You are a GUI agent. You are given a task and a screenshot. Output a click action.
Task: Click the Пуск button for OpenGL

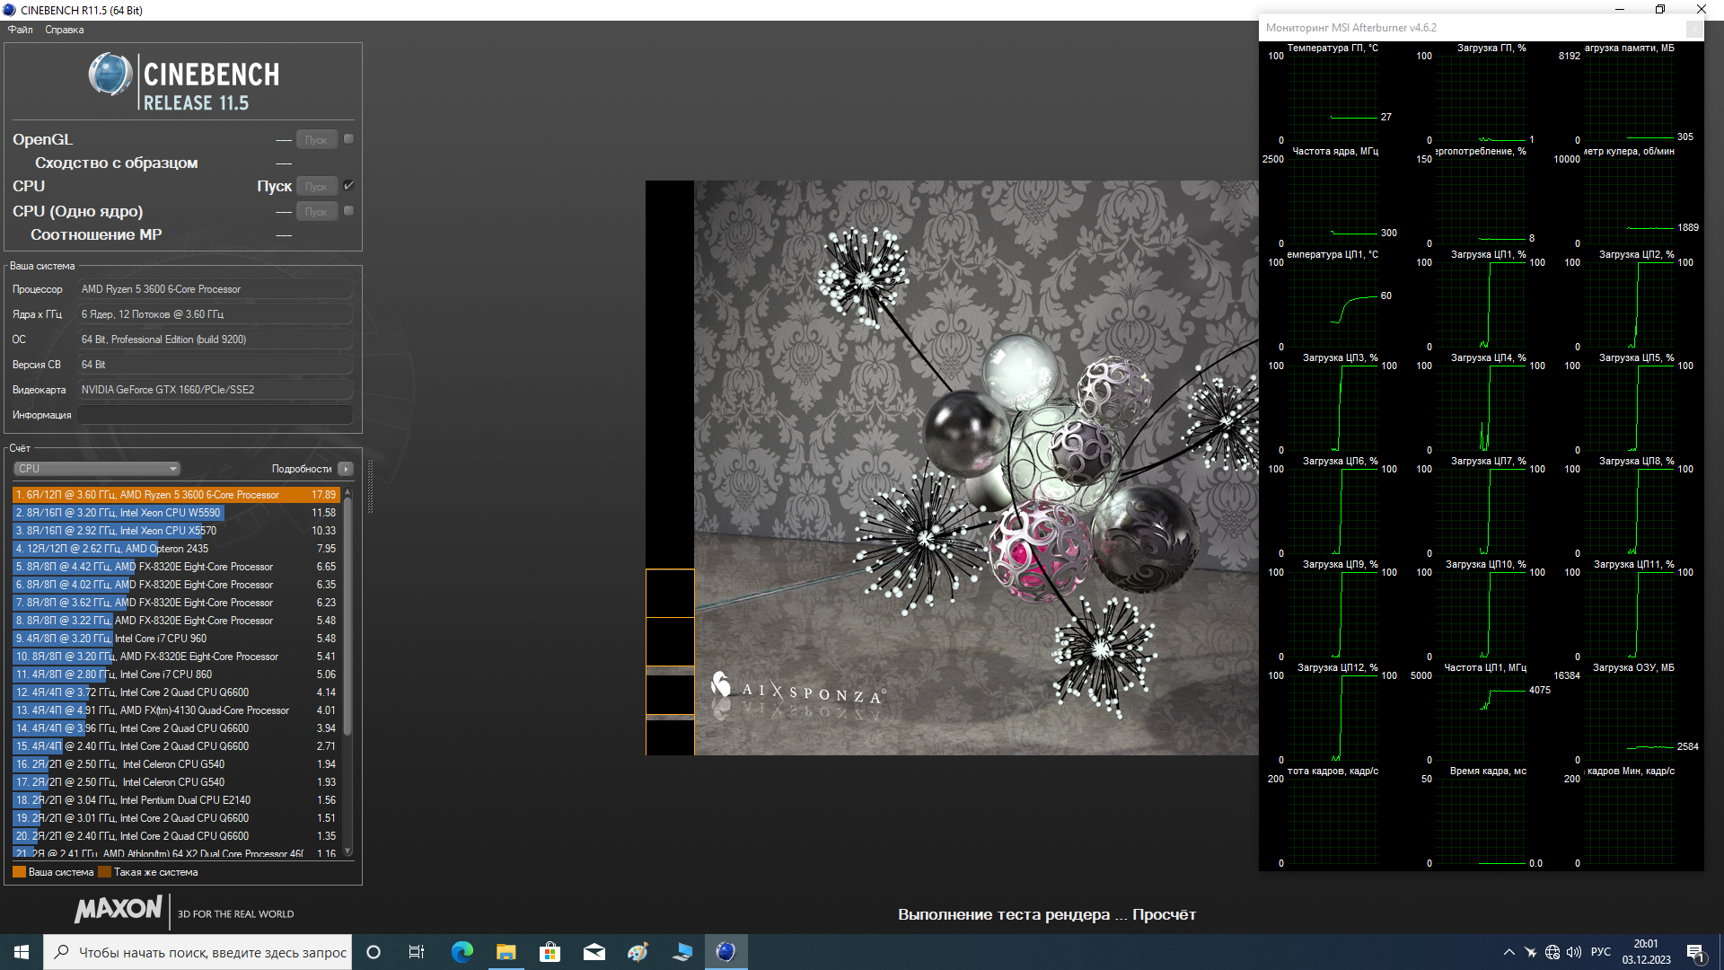316,140
